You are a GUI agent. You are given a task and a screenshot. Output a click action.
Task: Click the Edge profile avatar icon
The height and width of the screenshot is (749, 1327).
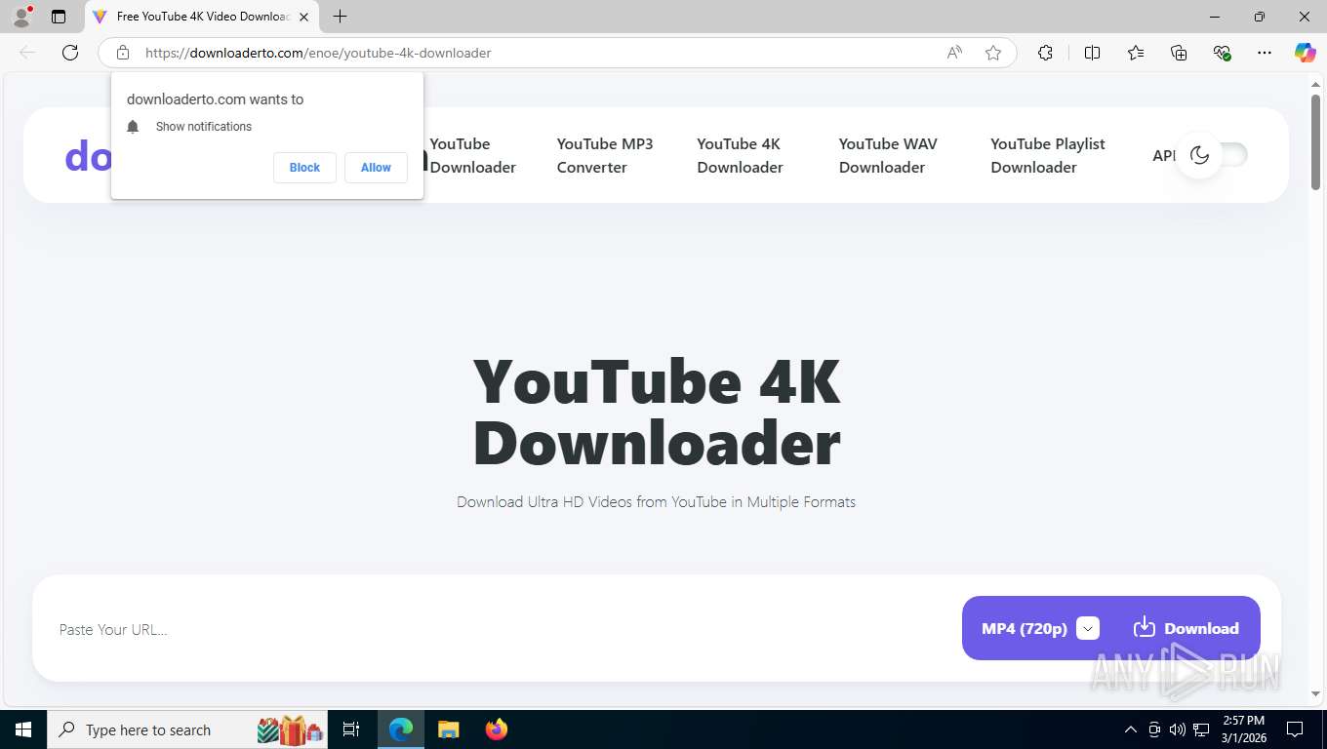(21, 17)
